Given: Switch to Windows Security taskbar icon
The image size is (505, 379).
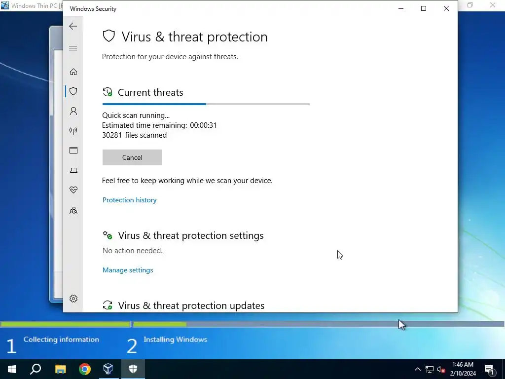Looking at the screenshot, I should coord(133,369).
